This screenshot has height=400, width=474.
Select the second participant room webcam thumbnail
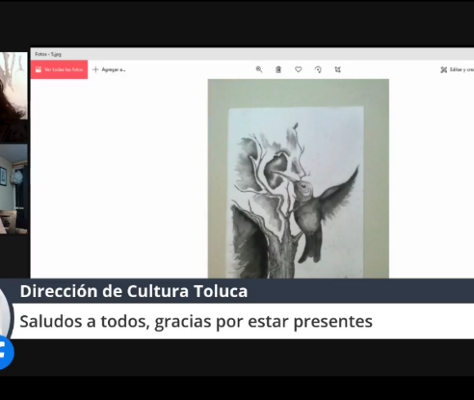pyautogui.click(x=14, y=189)
